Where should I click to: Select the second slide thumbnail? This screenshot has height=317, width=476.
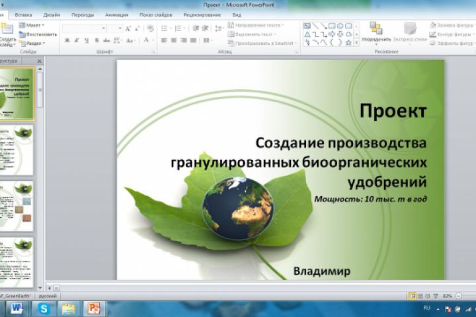click(17, 149)
